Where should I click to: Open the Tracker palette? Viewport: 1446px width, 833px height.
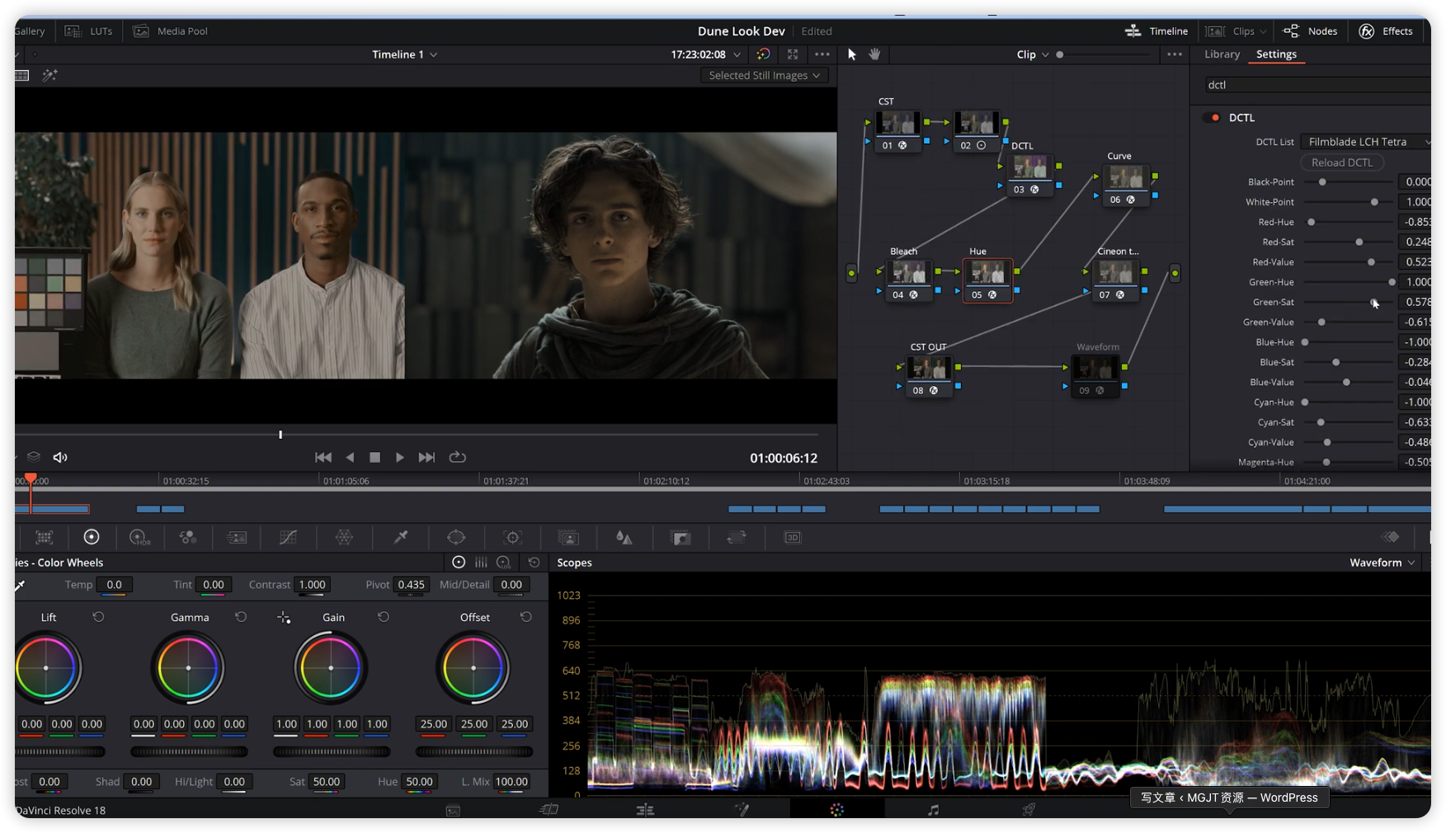point(513,538)
